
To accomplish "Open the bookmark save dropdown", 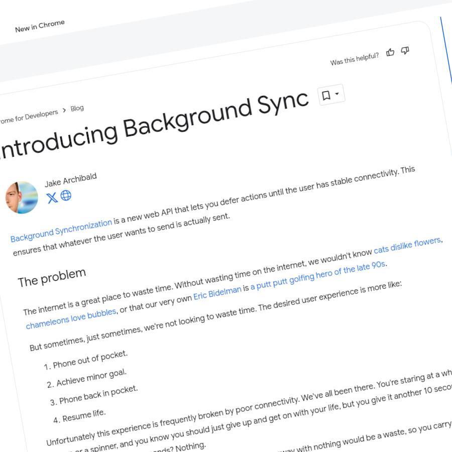I will [331, 94].
